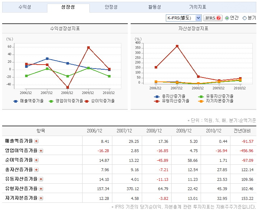Open the 가치지표 tab

click(x=197, y=7)
